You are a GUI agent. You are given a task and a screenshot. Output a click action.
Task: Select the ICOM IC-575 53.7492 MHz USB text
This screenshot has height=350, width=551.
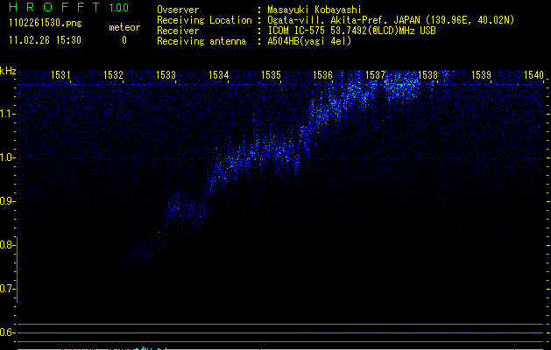(351, 31)
